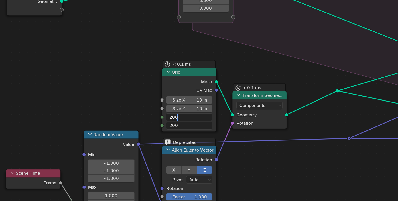Viewport: 398px width, 201px height.
Task: Collapse the Scene Time node
Action: 12,173
